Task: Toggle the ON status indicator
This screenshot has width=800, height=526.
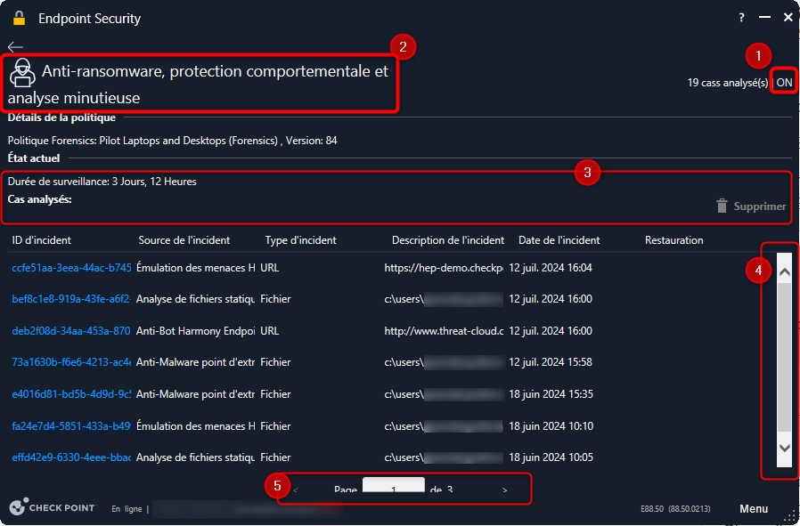Action: [x=784, y=82]
